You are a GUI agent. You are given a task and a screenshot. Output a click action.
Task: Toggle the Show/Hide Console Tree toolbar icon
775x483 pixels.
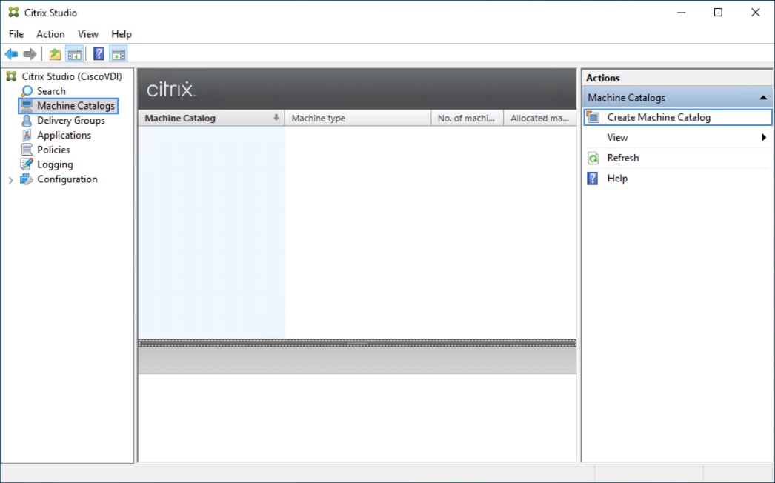pyautogui.click(x=75, y=54)
